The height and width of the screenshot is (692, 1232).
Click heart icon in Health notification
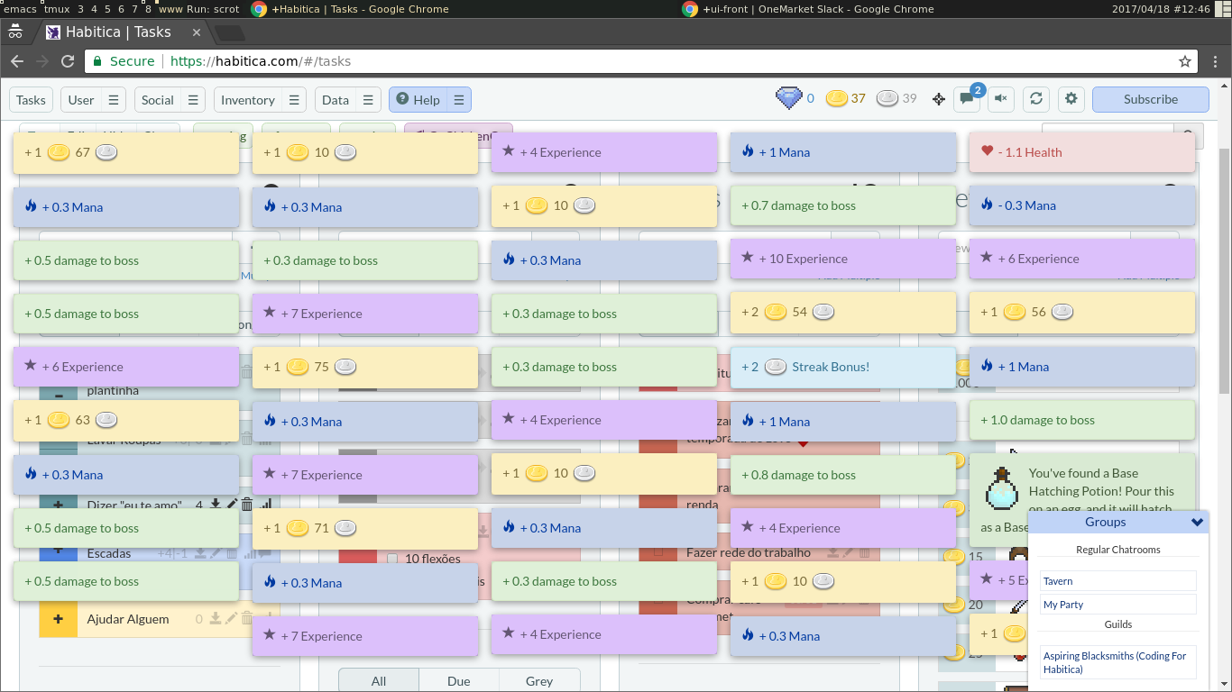tap(987, 151)
